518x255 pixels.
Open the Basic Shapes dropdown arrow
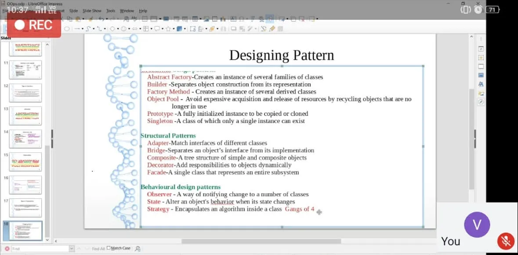pyautogui.click(x=118, y=29)
